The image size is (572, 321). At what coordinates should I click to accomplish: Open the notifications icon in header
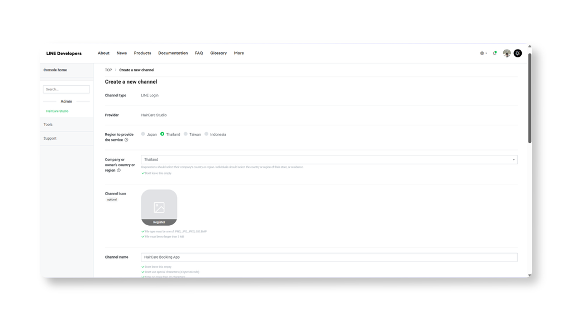point(495,53)
